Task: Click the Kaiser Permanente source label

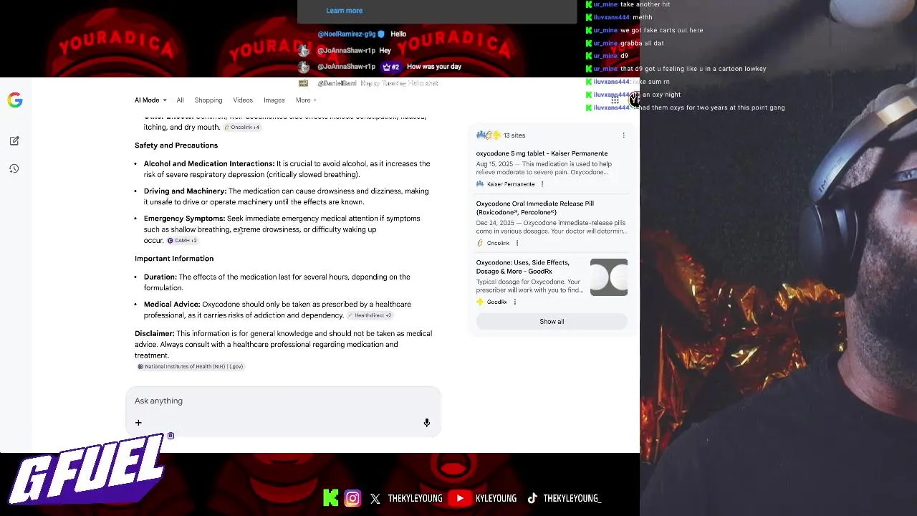Action: (x=510, y=184)
